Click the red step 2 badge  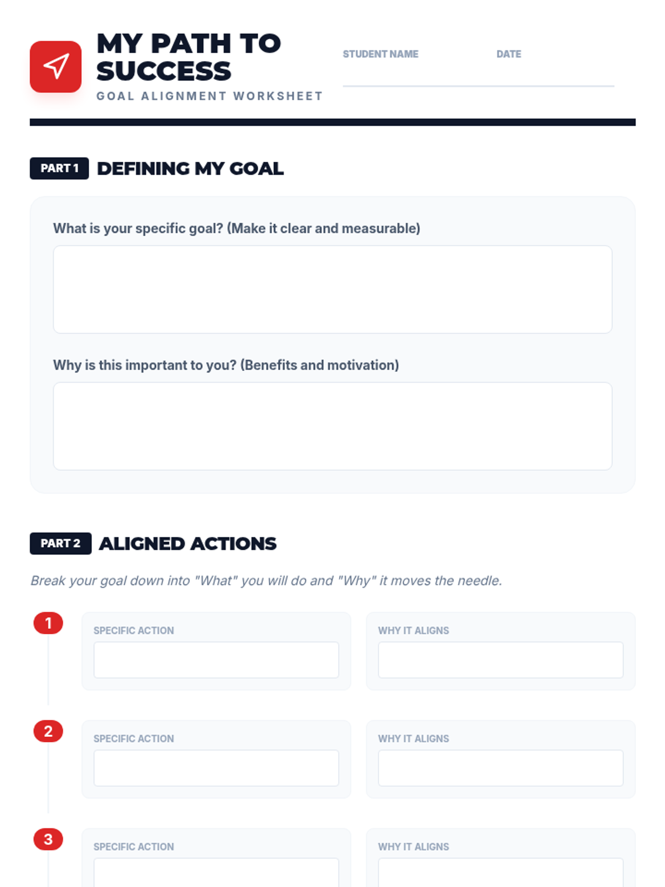[x=48, y=731]
